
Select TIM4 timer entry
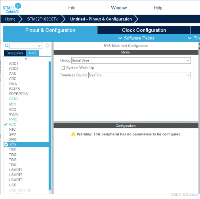click(13, 165)
